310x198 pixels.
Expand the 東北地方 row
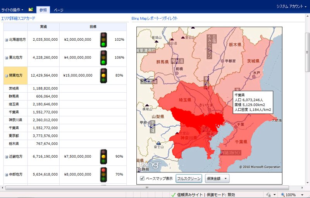[x=7, y=58]
